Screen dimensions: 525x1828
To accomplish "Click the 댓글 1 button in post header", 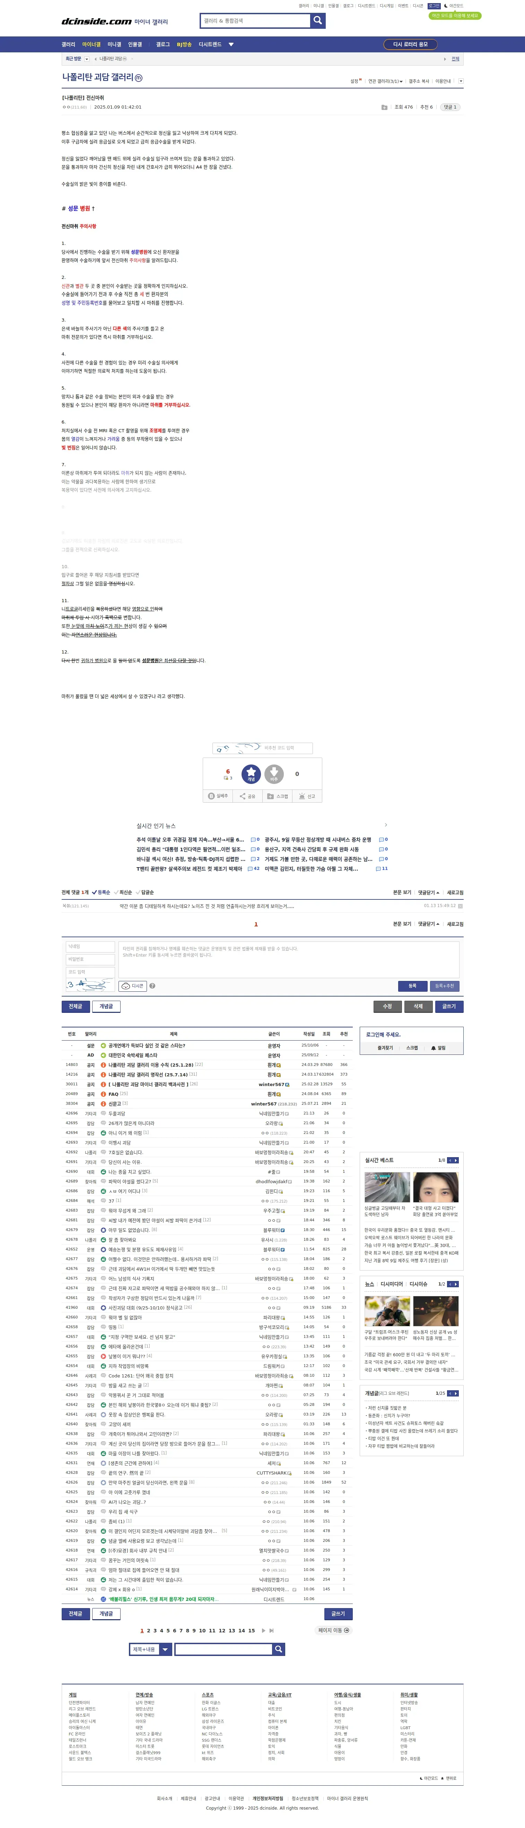I will 450,107.
